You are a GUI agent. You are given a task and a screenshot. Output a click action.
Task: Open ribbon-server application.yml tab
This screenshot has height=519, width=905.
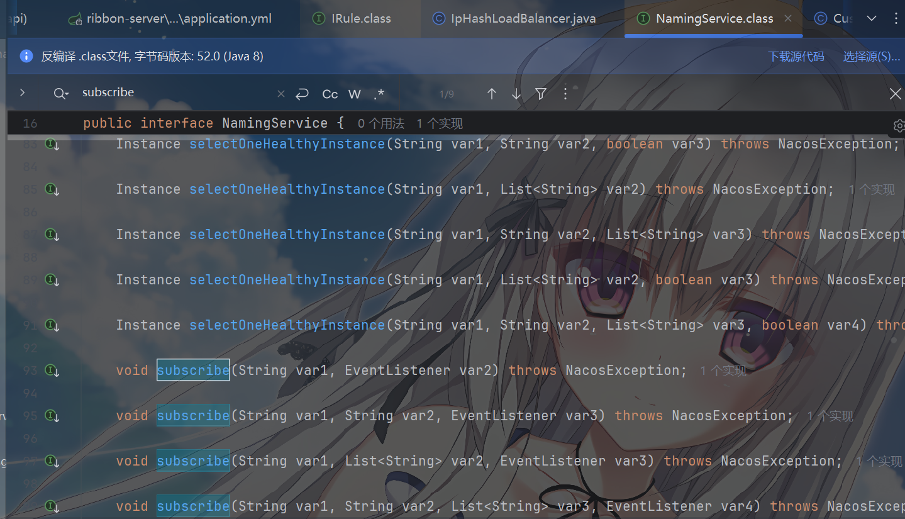pyautogui.click(x=170, y=18)
